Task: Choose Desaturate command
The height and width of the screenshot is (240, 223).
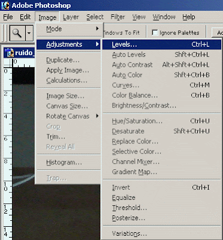Action: pos(162,131)
